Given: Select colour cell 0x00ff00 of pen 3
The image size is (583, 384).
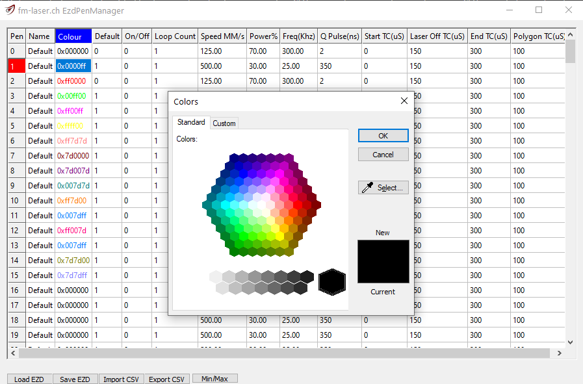Looking at the screenshot, I should [x=73, y=96].
